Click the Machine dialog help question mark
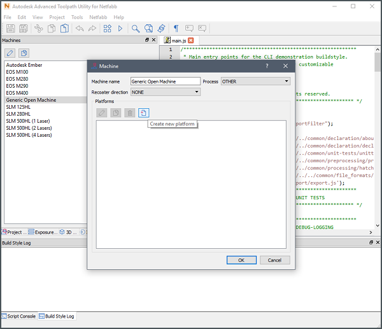 267,66
